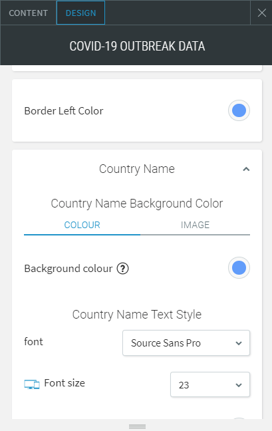The width and height of the screenshot is (272, 431).
Task: Click the font dropdown arrow chevron
Action: pos(239,343)
